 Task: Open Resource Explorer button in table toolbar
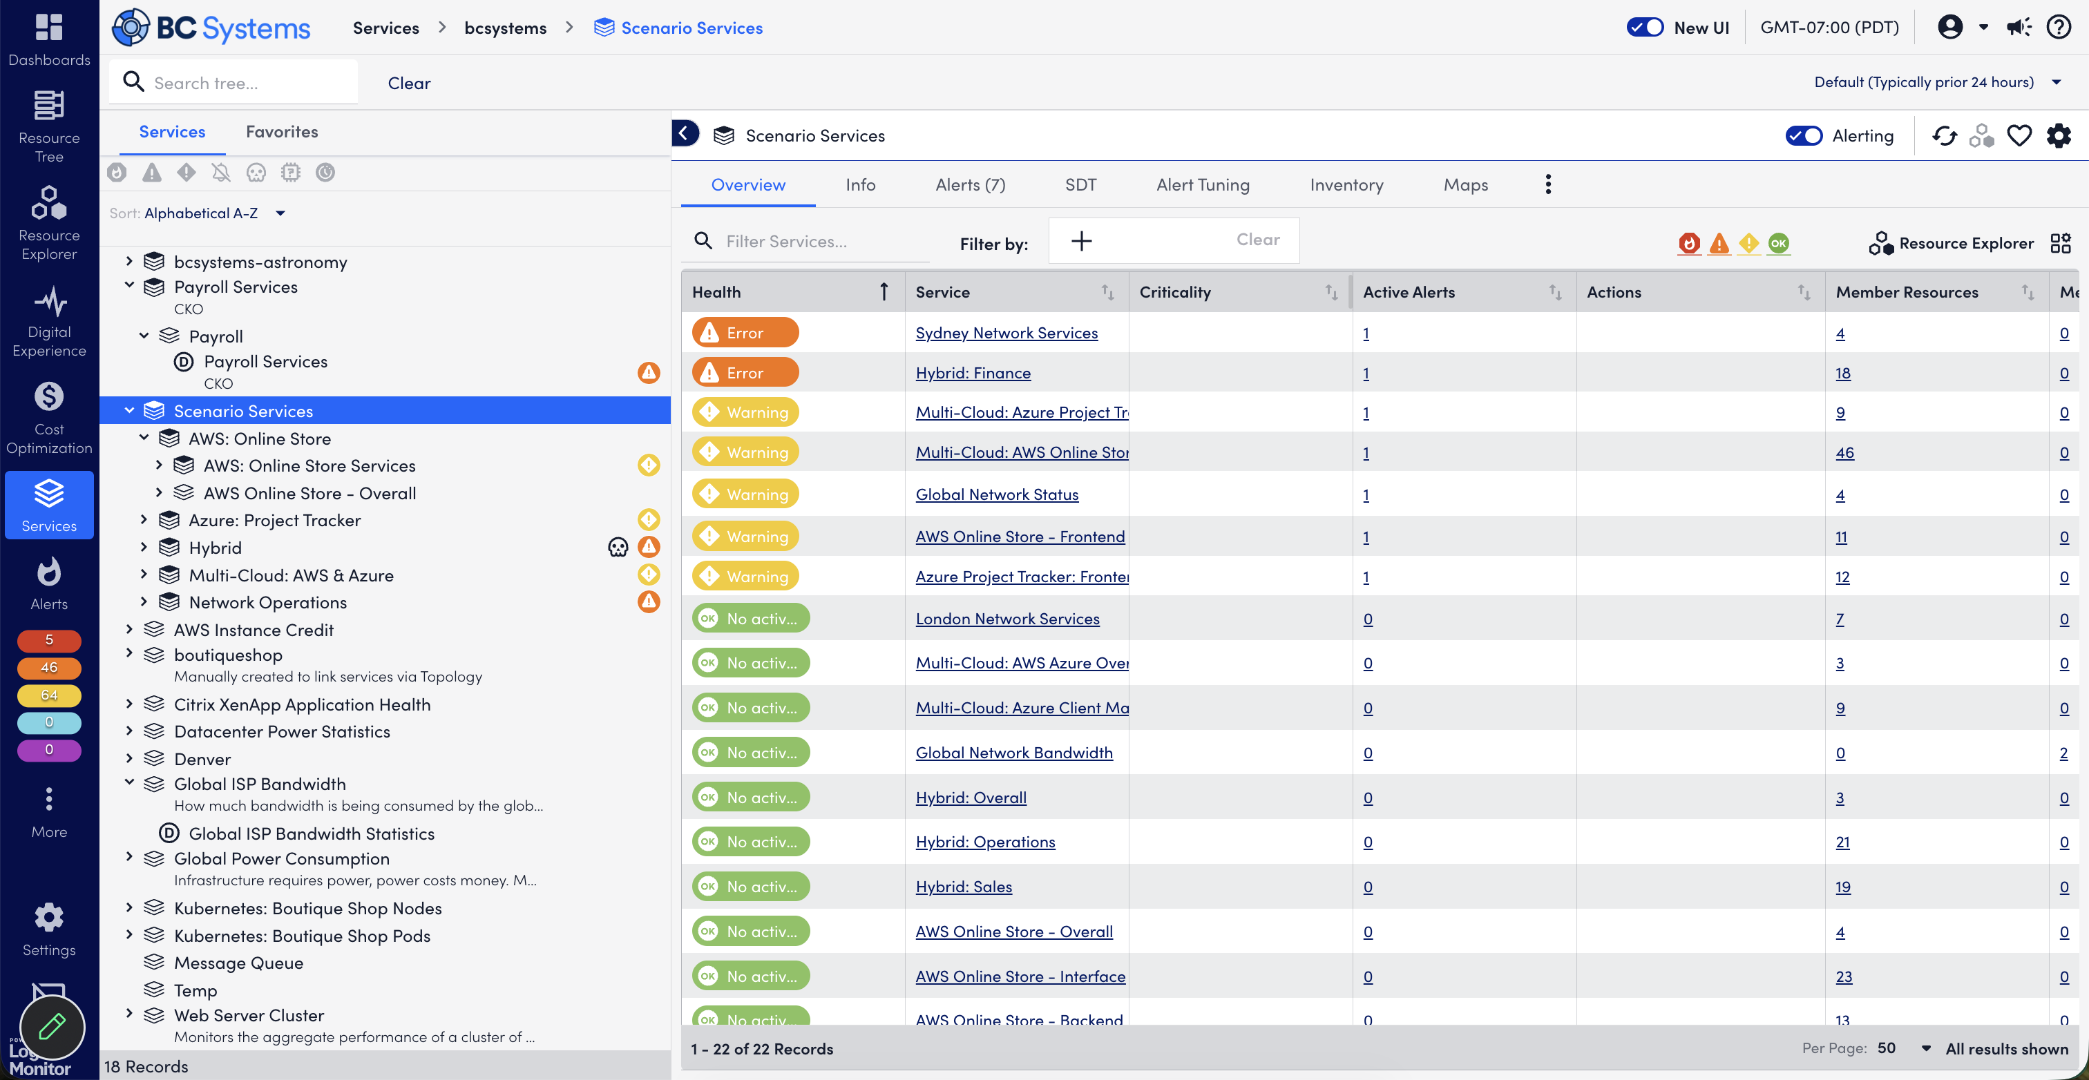[1950, 243]
